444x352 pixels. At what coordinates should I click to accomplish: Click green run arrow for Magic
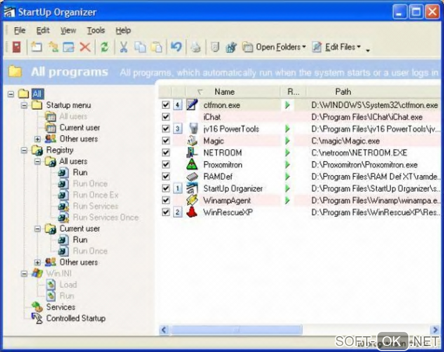288,141
